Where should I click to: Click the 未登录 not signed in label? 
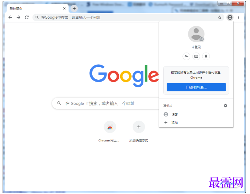(196, 47)
